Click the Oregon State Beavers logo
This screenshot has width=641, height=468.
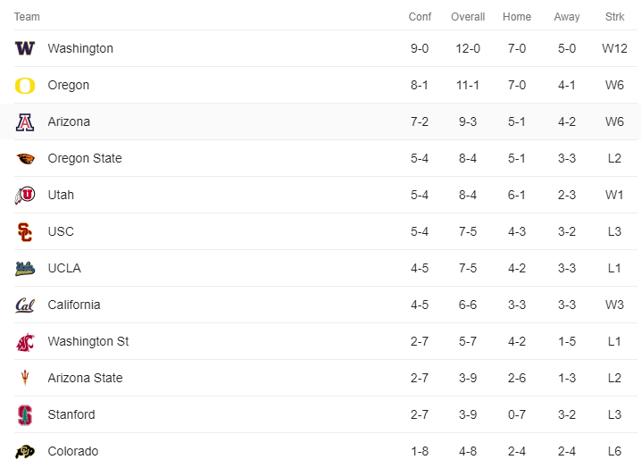click(25, 158)
